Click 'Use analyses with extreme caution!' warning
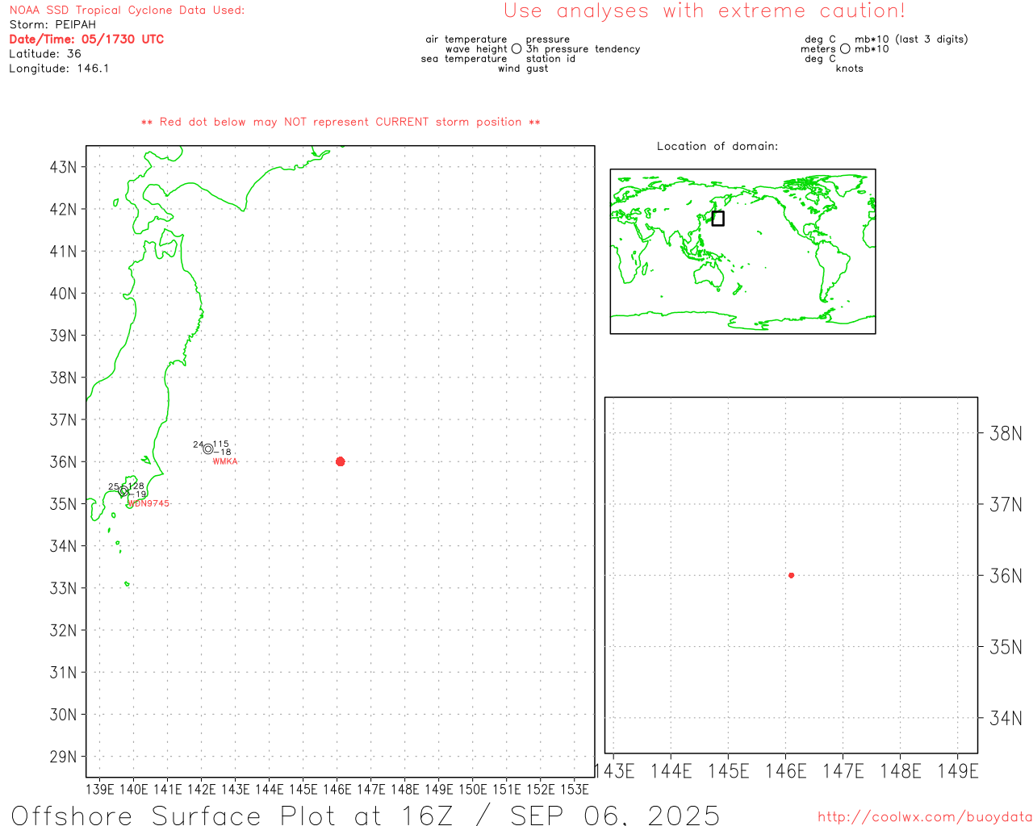Image resolution: width=1033 pixels, height=826 pixels. click(x=705, y=11)
